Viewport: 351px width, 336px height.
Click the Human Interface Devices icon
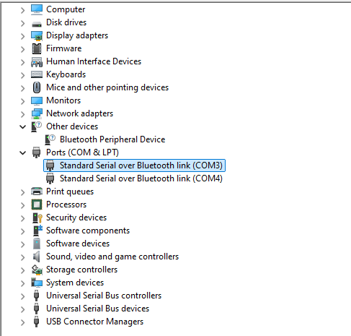[37, 61]
